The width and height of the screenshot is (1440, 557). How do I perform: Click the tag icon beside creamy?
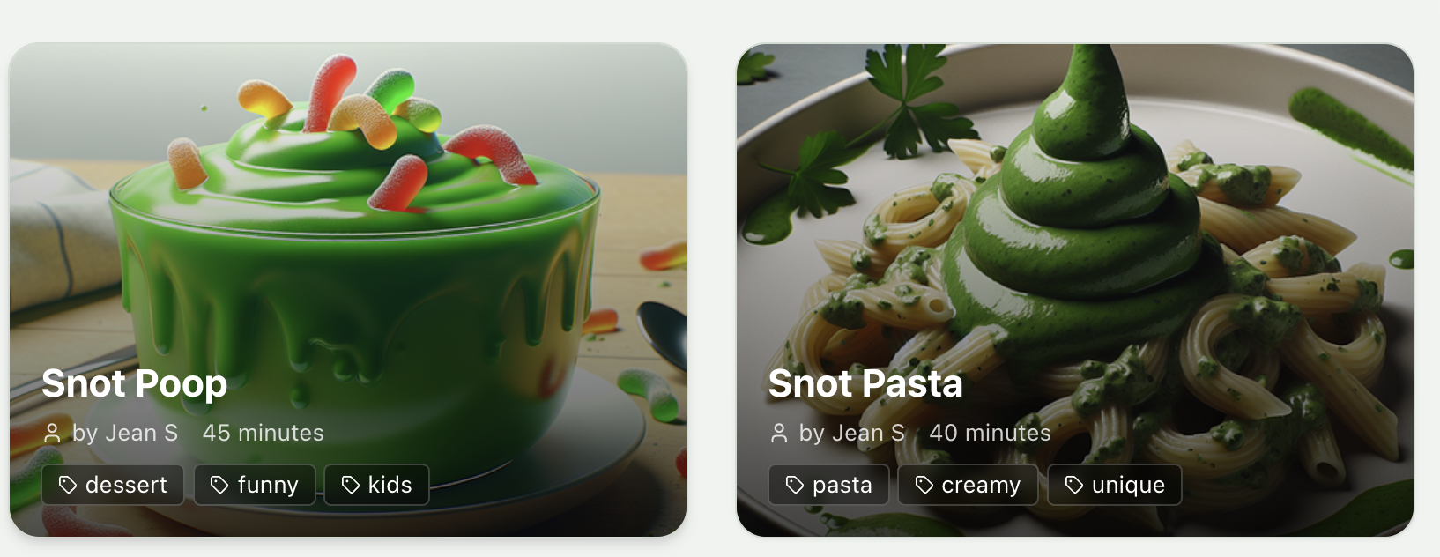(924, 485)
